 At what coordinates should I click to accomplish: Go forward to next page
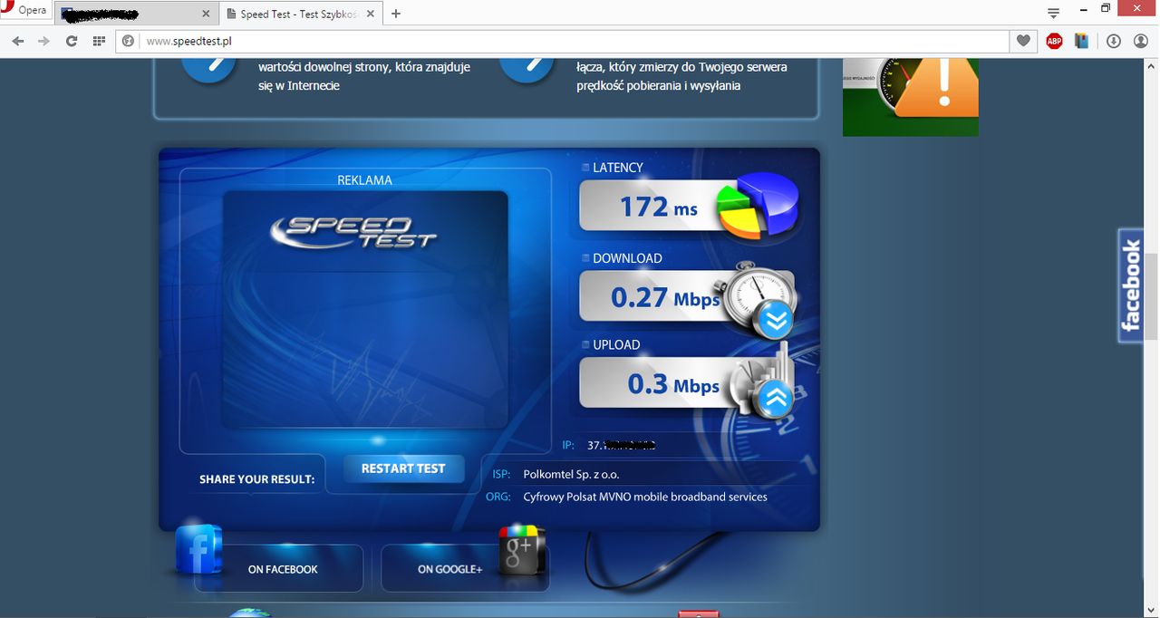point(43,41)
